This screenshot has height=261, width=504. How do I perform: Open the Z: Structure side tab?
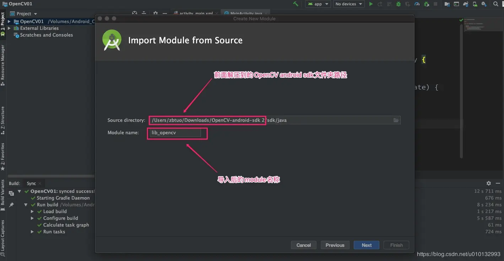point(3,120)
